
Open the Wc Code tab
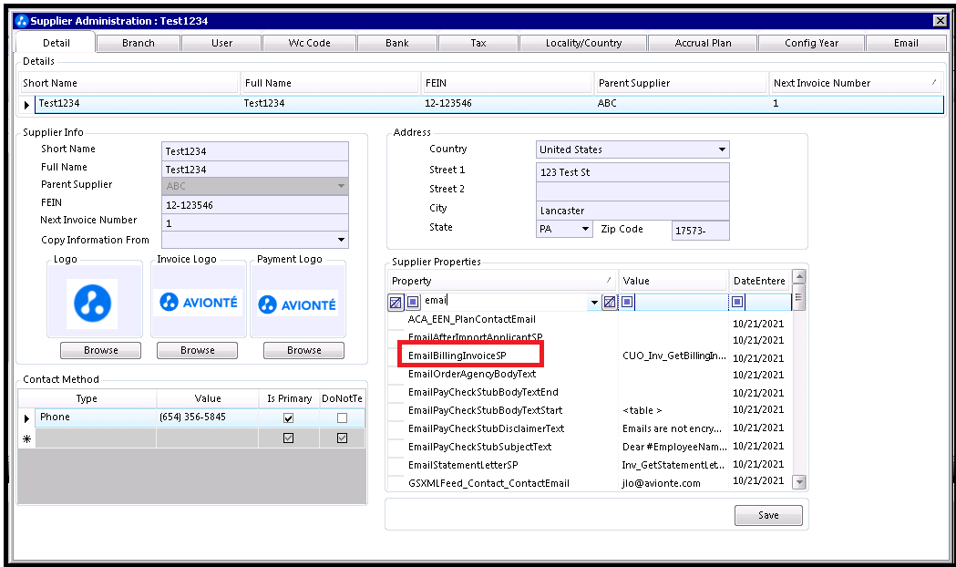coord(309,43)
